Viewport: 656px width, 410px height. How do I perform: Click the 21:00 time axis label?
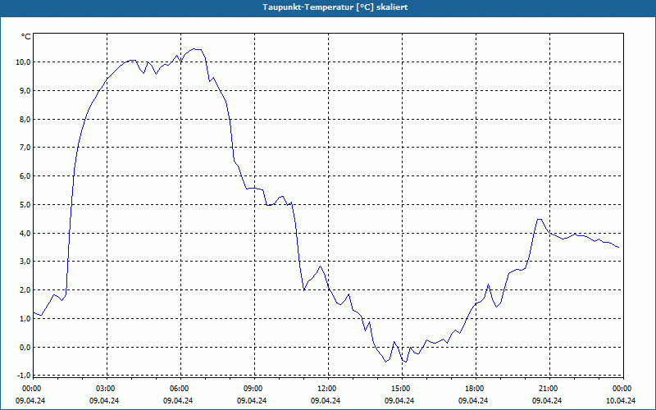[x=548, y=389]
